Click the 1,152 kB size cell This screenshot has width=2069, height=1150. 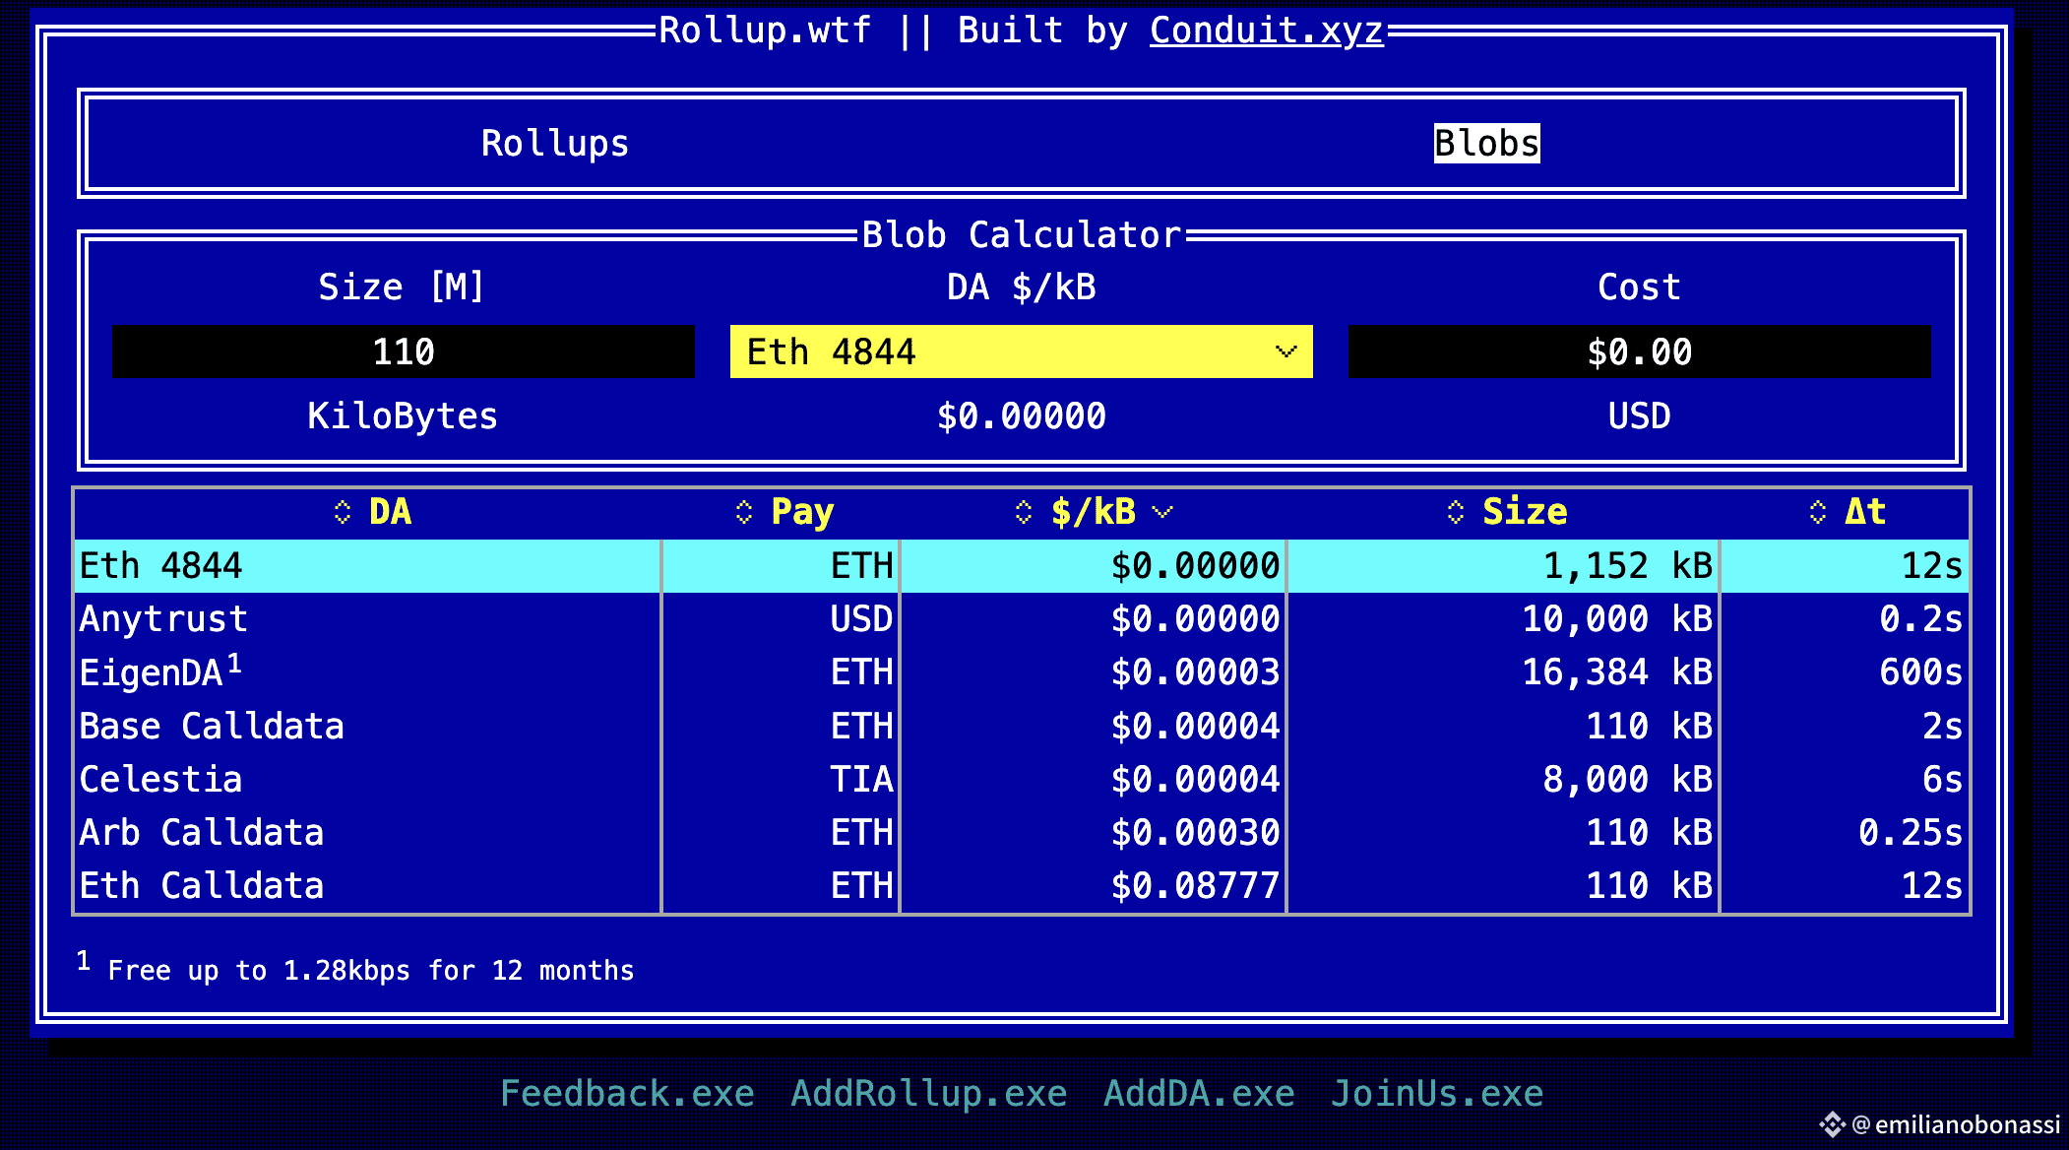click(x=1628, y=566)
